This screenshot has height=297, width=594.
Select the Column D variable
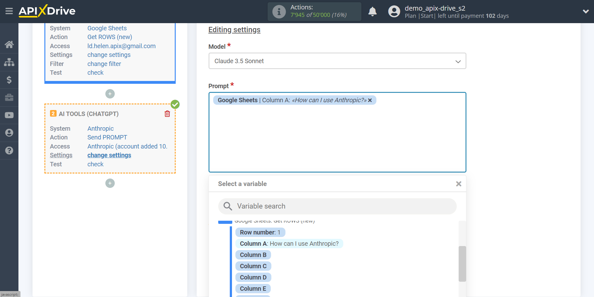pos(253,277)
